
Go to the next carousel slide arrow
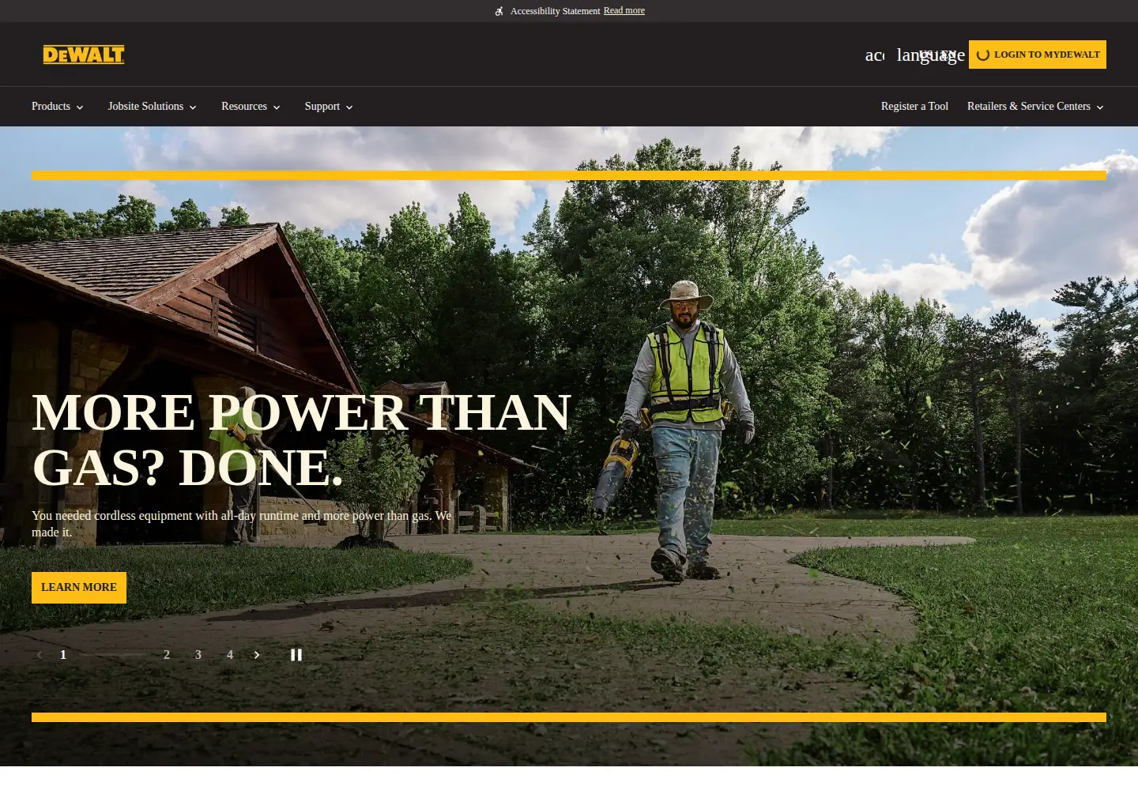point(257,655)
